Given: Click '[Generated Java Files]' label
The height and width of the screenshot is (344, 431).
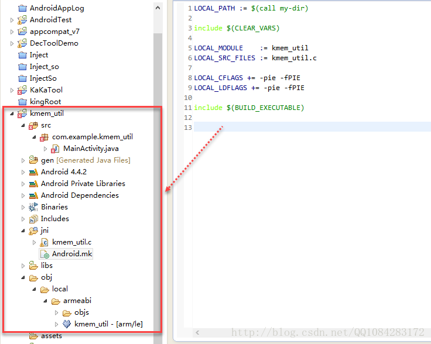Looking at the screenshot, I should pyautogui.click(x=94, y=160).
